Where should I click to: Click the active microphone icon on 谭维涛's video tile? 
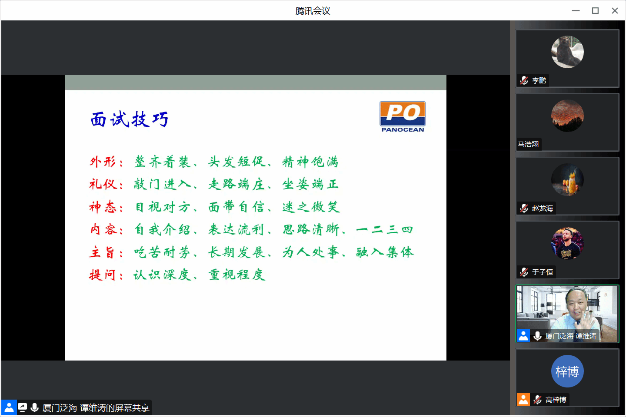pos(537,336)
